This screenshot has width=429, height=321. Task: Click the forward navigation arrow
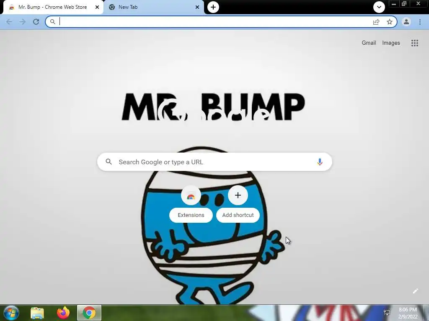(23, 22)
